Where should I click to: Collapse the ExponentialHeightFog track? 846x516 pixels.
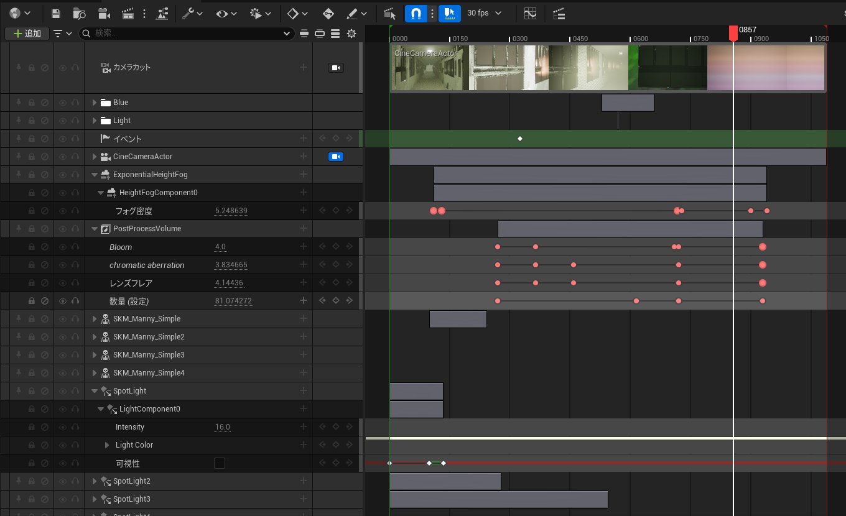tap(95, 175)
